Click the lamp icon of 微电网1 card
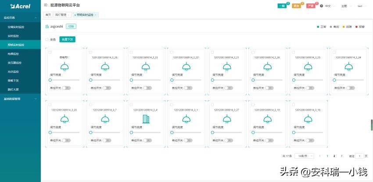 tap(64, 67)
